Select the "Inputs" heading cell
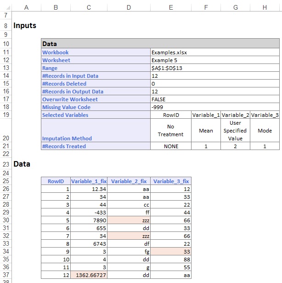 [x=25, y=26]
